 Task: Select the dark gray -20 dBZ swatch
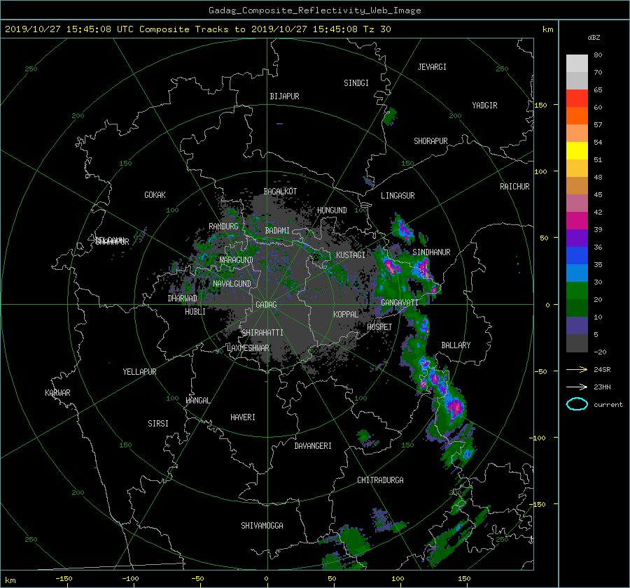click(x=577, y=343)
